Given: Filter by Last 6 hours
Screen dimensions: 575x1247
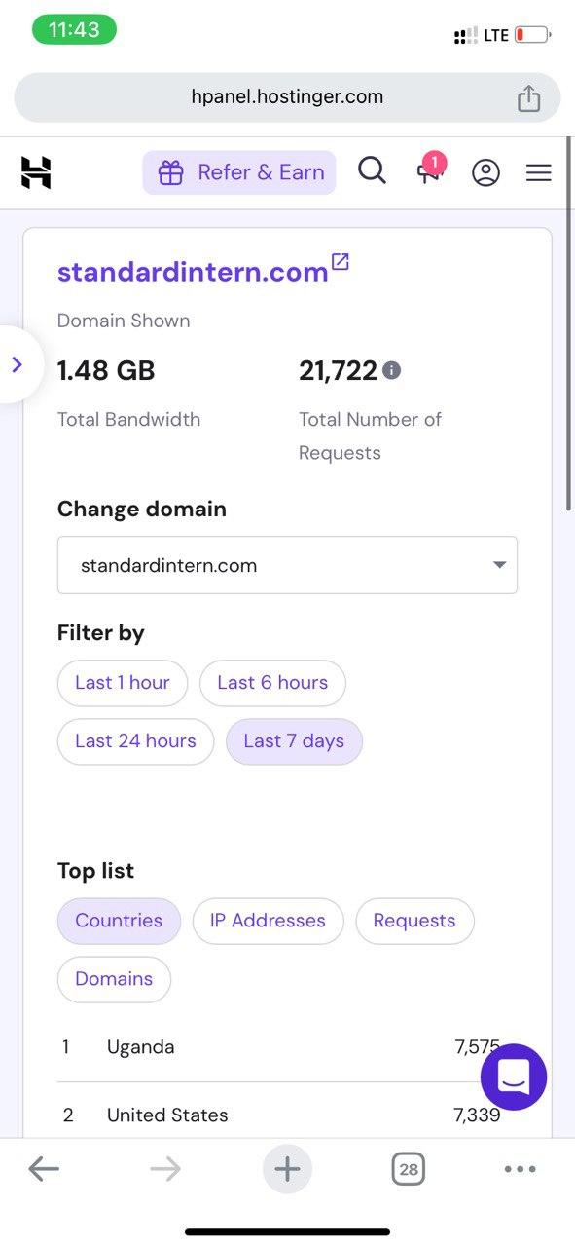Looking at the screenshot, I should pyautogui.click(x=272, y=683).
